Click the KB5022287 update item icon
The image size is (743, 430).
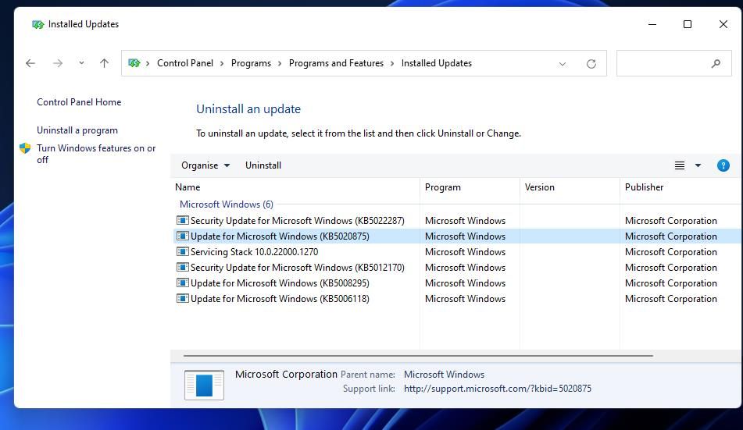pos(183,220)
